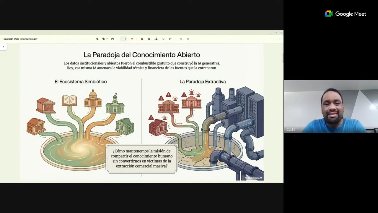Click the 'El Ecosistema Simbiótico' heading
The height and width of the screenshot is (213, 378).
coord(81,82)
